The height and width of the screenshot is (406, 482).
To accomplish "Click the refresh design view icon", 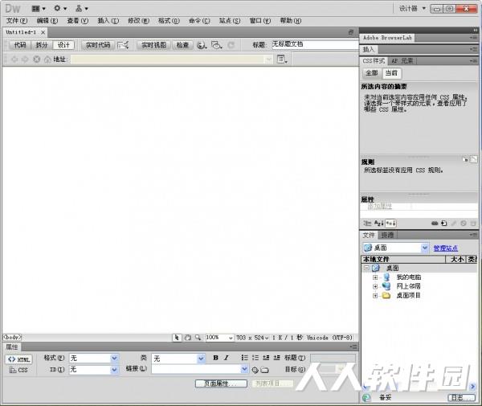I will point(231,45).
